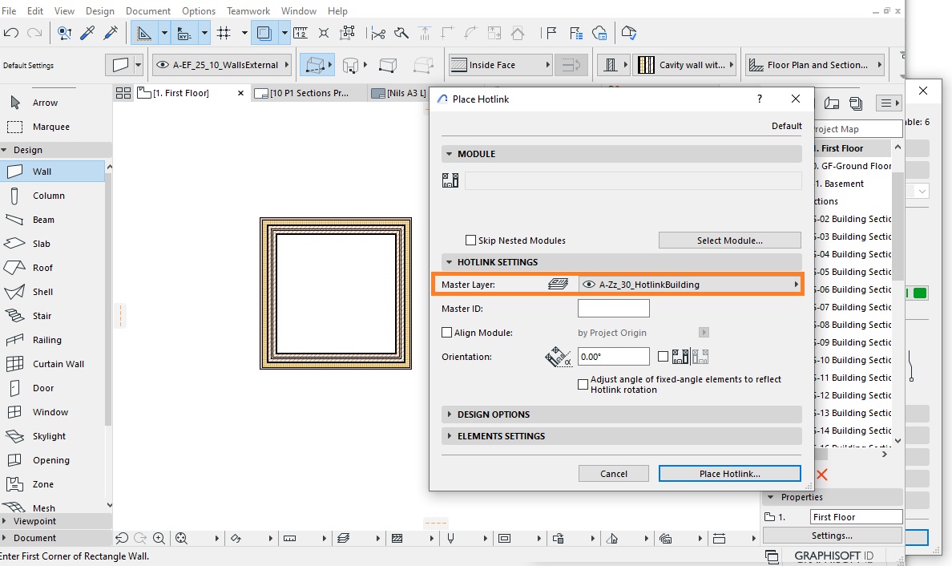Enable Skip Nested Modules checkbox
Screen dimensions: 952x566
470,241
